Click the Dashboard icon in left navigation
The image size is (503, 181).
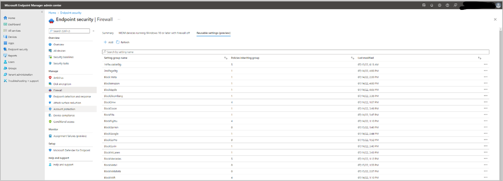pyautogui.click(x=5, y=24)
